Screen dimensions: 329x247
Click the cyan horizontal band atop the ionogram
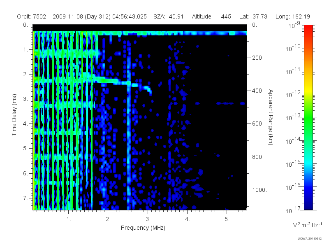140,33
